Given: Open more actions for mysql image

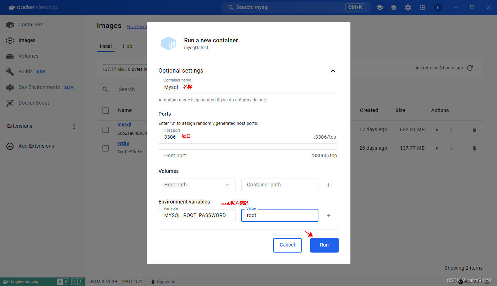Looking at the screenshot, I should [x=451, y=130].
